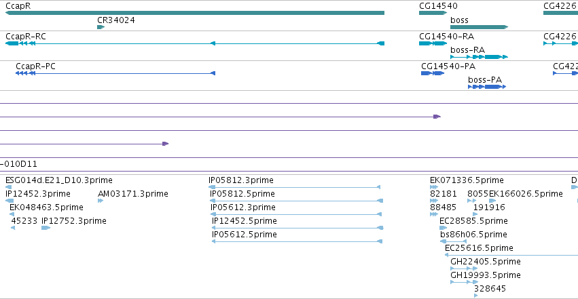Select the CG14540 gene bar
The width and height of the screenshot is (578, 299).
tap(433, 13)
